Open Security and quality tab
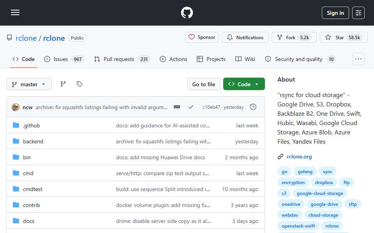The width and height of the screenshot is (374, 233). [x=300, y=59]
